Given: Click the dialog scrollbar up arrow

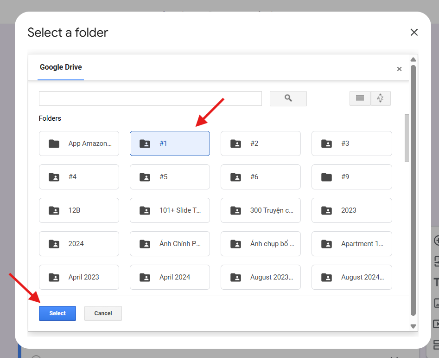Looking at the screenshot, I should click(414, 59).
